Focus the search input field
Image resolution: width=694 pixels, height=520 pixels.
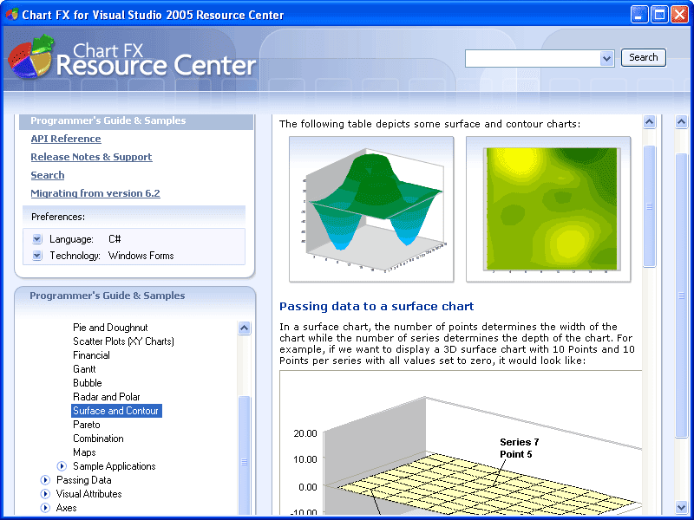[533, 58]
